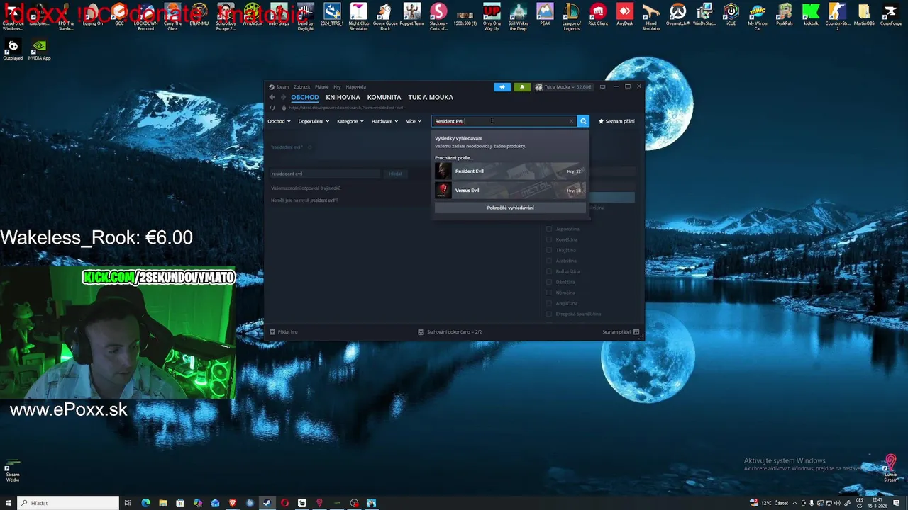This screenshot has width=908, height=510.
Task: Open GCC desktop shortcut
Action: click(119, 15)
